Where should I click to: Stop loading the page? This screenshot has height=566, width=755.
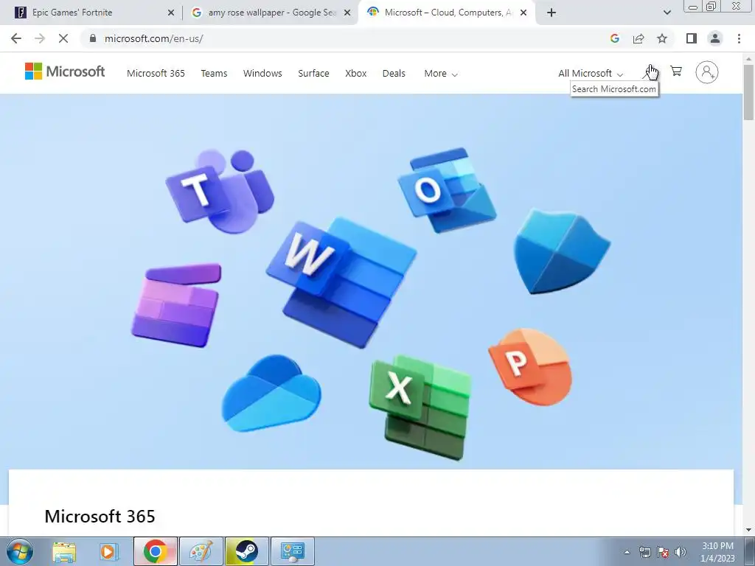63,38
